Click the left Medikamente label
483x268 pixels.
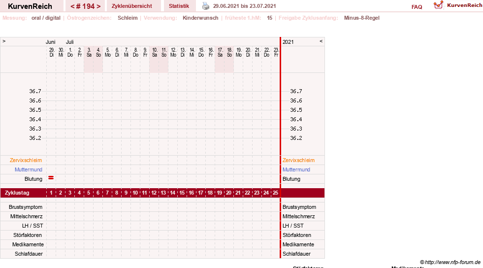(28, 244)
